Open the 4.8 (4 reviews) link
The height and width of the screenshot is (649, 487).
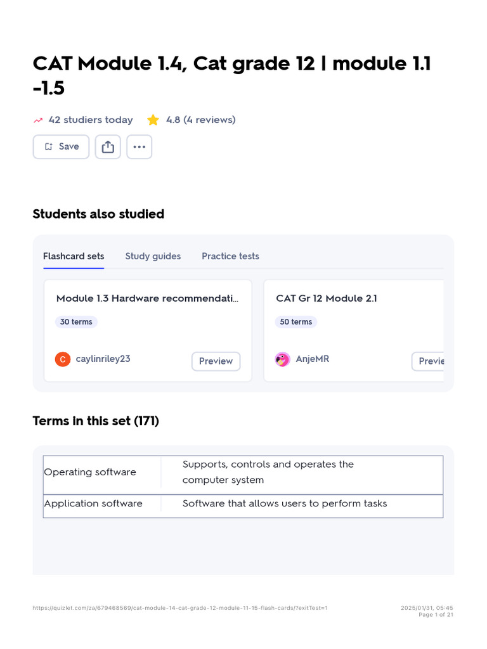coord(200,120)
